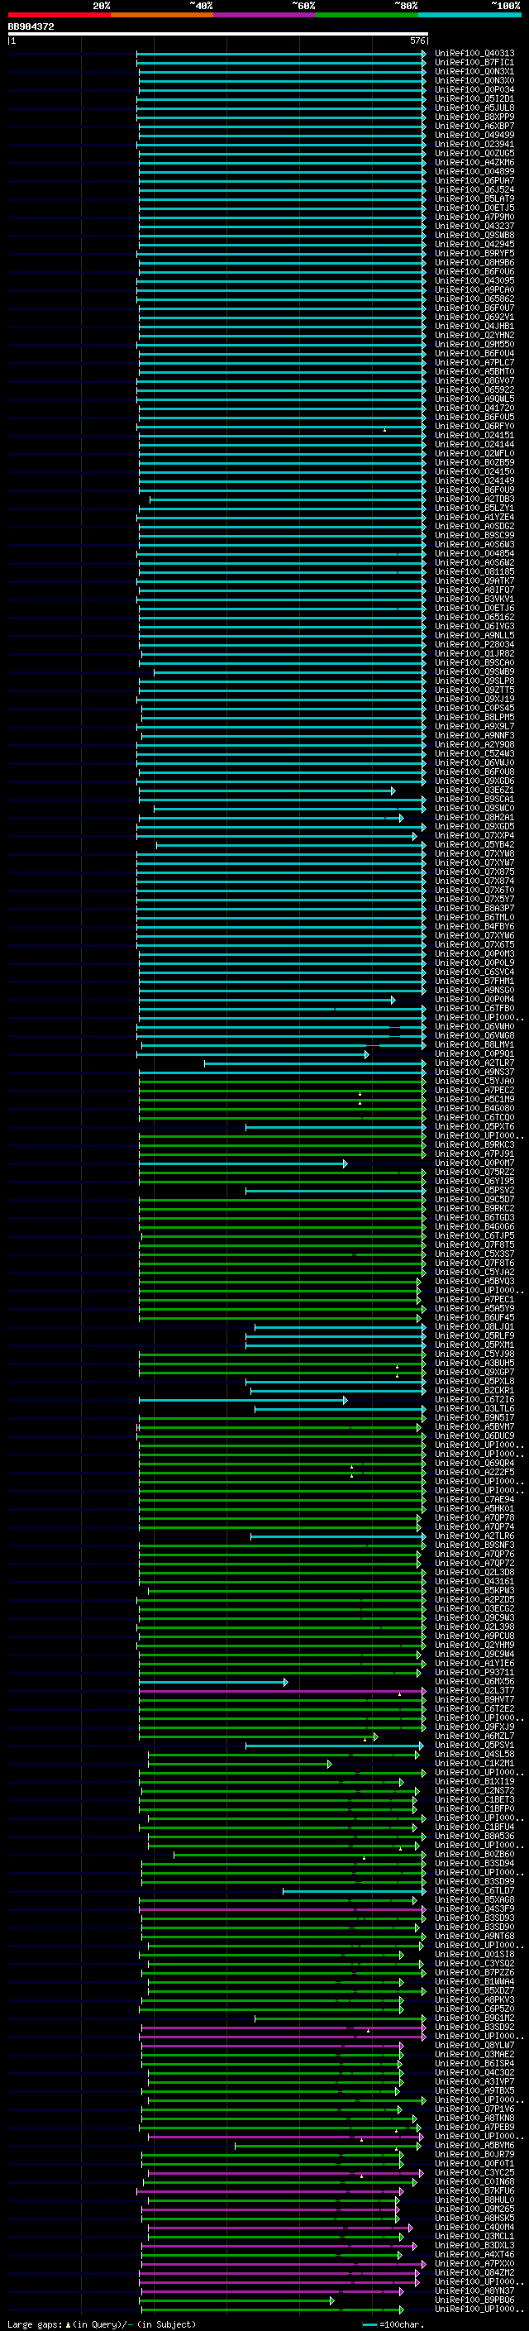Click hit name UniRef100_C5X3S7

pos(474,1254)
